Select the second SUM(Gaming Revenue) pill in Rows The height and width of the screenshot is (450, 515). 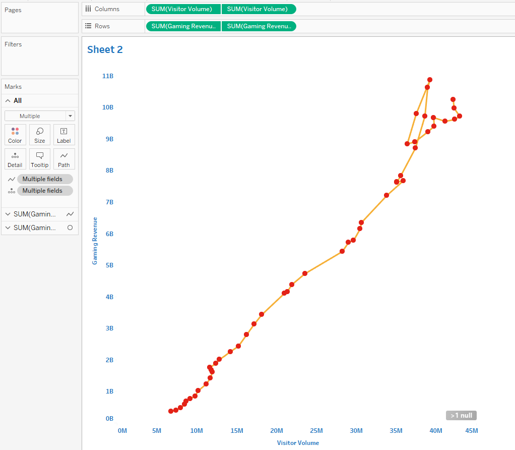click(x=258, y=26)
